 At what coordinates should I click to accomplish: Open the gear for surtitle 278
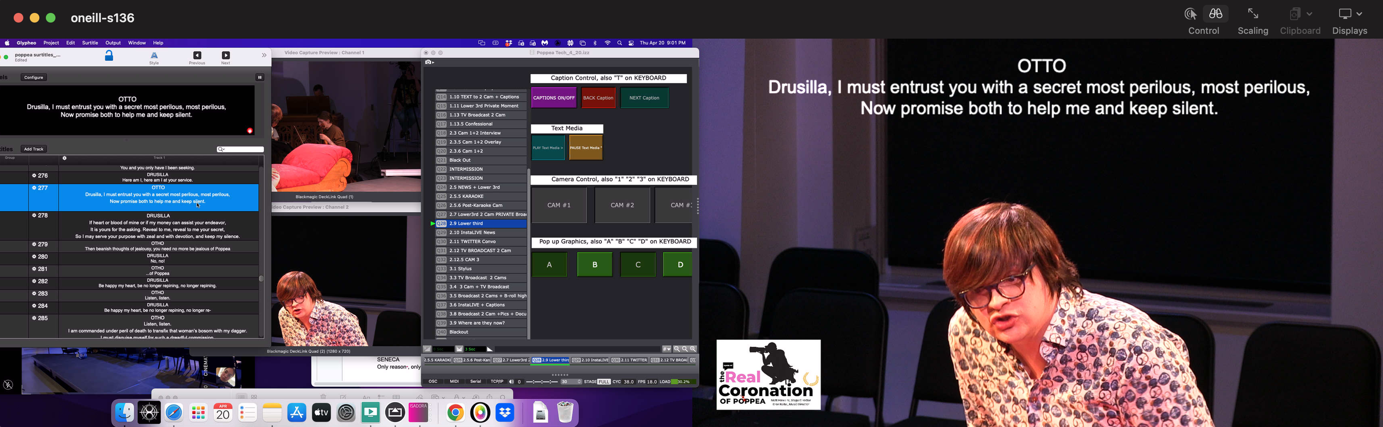tap(34, 216)
